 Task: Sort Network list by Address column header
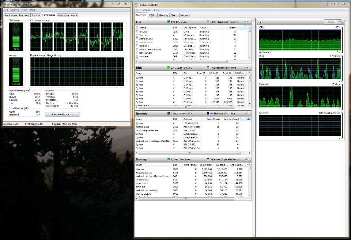192,119
